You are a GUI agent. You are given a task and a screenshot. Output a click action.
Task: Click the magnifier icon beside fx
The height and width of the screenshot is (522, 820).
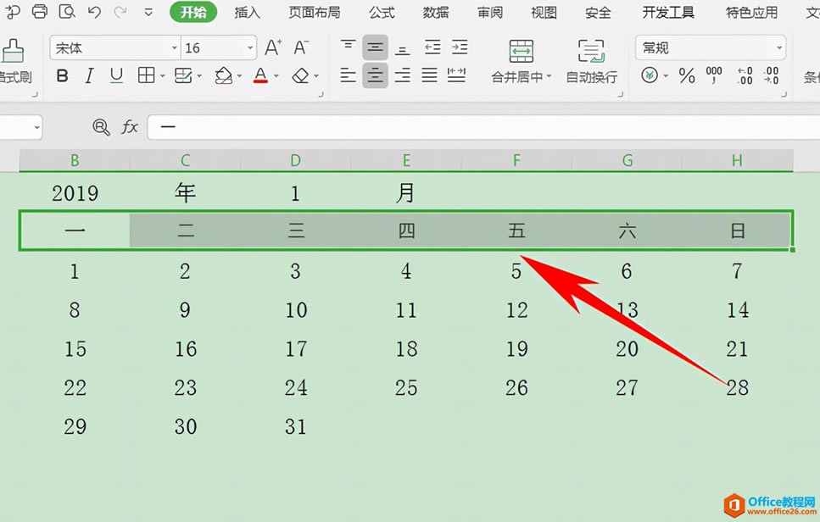point(101,127)
